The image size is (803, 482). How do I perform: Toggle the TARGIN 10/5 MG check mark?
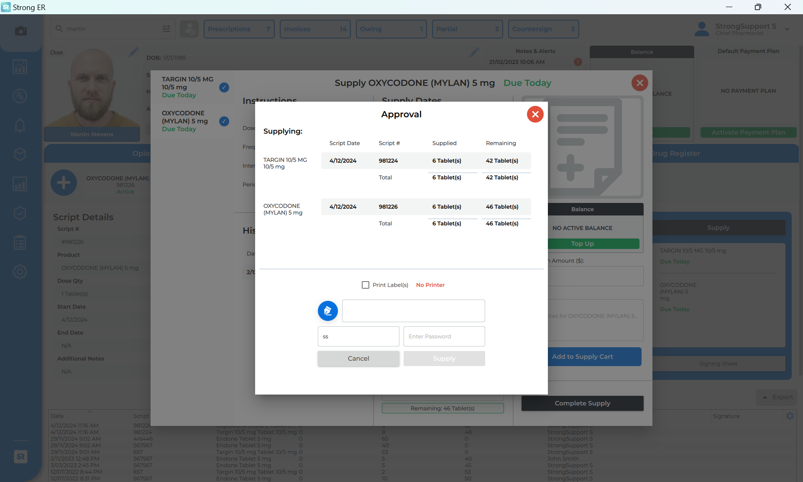[x=224, y=87]
